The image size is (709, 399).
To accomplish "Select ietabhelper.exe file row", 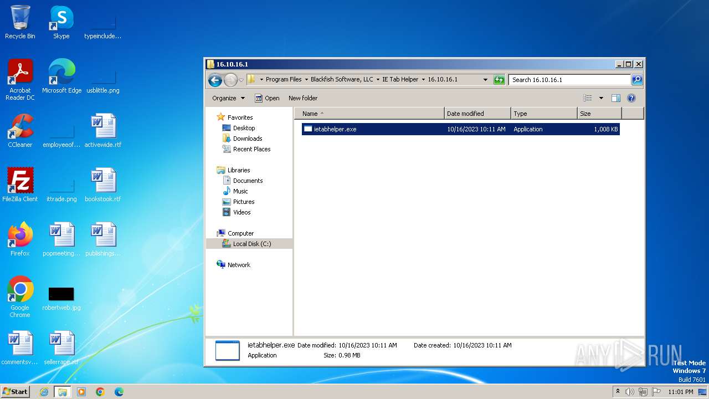I will pos(460,129).
